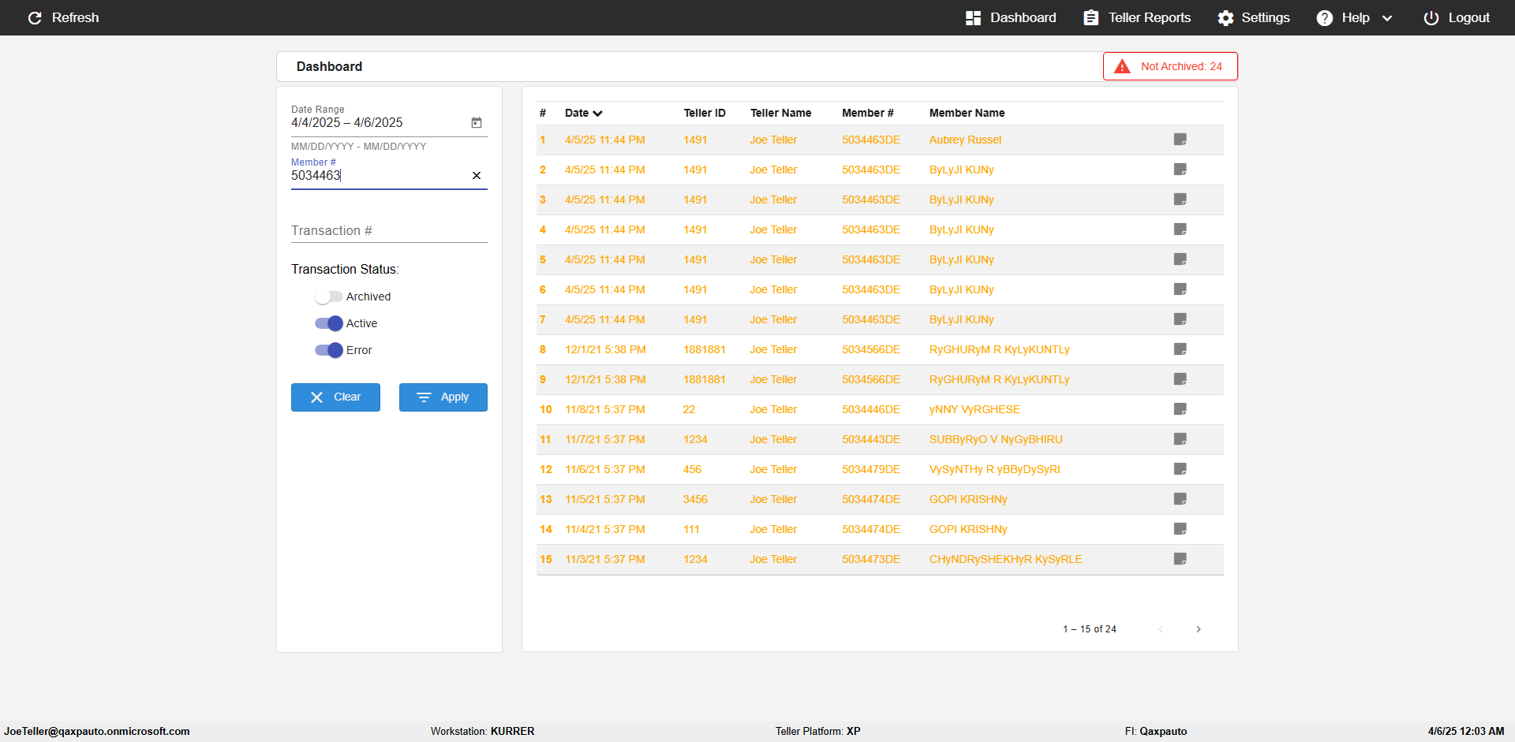
Task: Enable the Archived status toggle
Action: (x=328, y=296)
